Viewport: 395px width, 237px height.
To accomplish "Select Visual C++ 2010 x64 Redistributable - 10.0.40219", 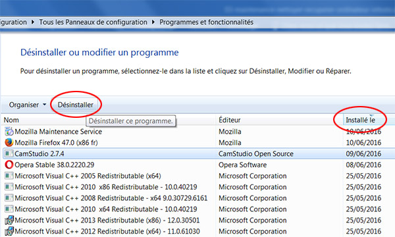I will [x=106, y=209].
